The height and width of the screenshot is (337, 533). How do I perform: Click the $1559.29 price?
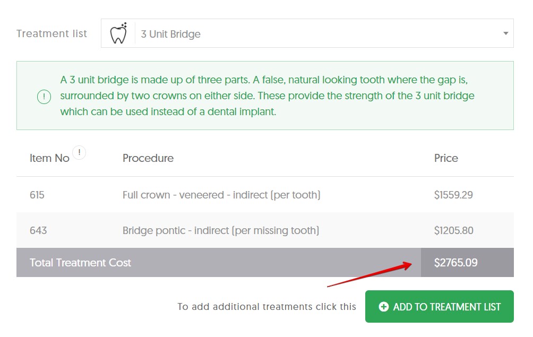pos(453,195)
